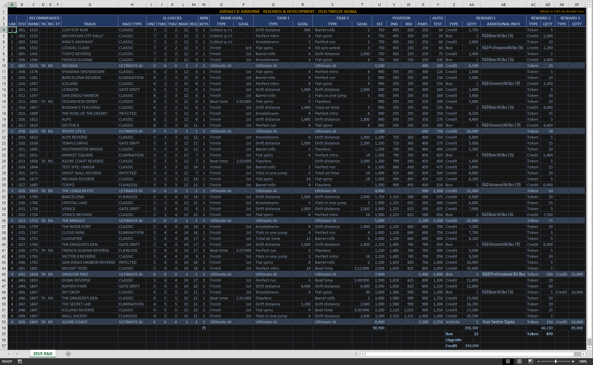
Task: Click the vertical scrollbar down arrow
Action: pyautogui.click(x=589, y=347)
